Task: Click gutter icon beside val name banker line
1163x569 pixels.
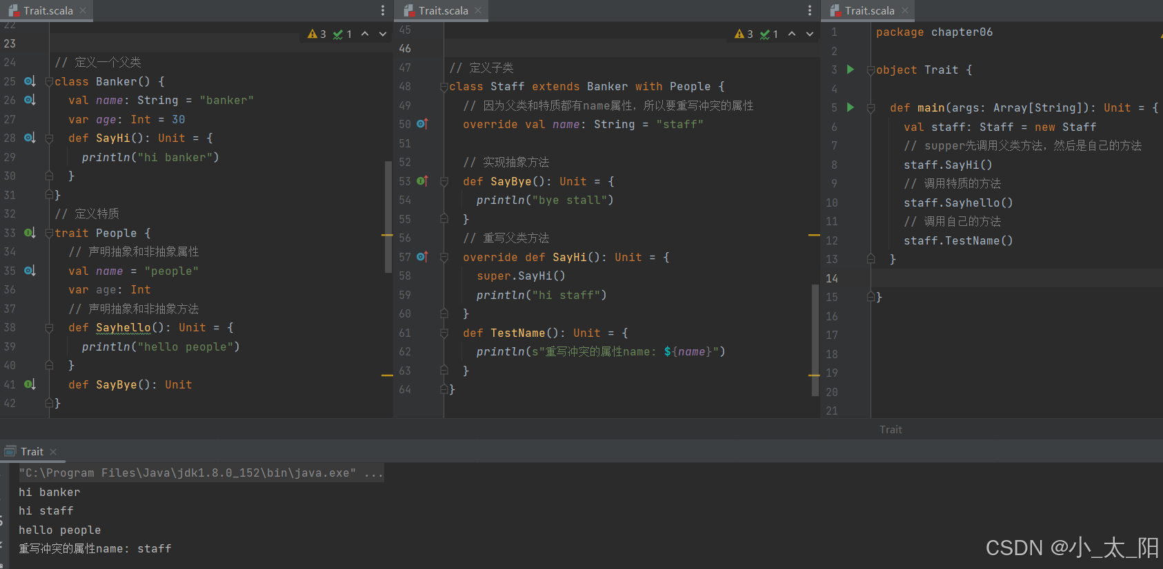Action: click(30, 100)
